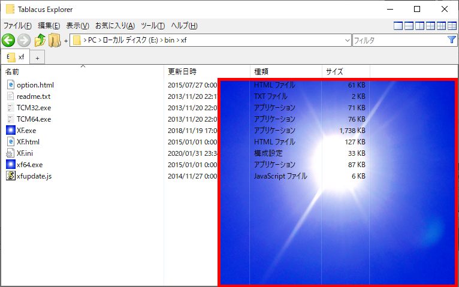The image size is (459, 287).
Task: Click the grey forward arrow button
Action: (24, 40)
